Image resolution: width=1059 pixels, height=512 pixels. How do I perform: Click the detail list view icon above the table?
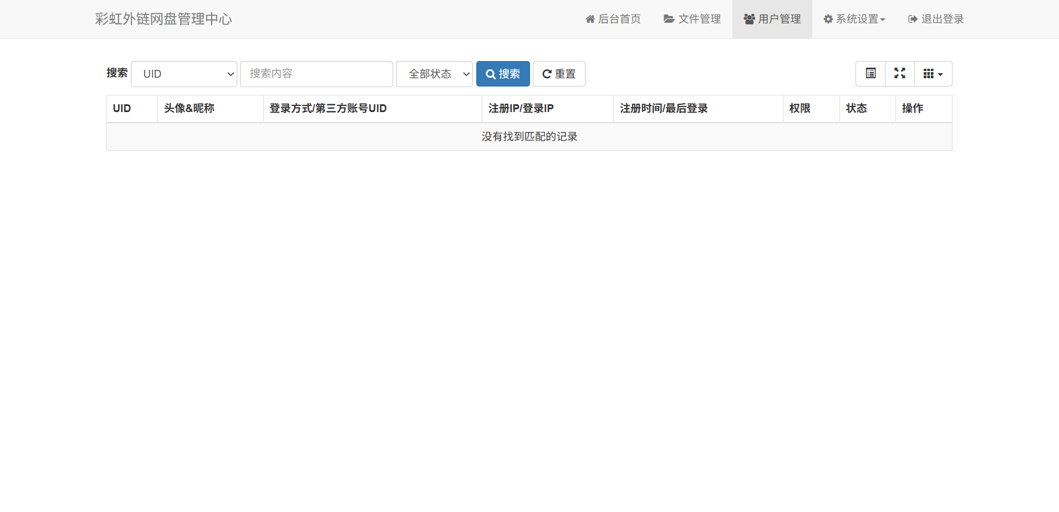tap(870, 73)
